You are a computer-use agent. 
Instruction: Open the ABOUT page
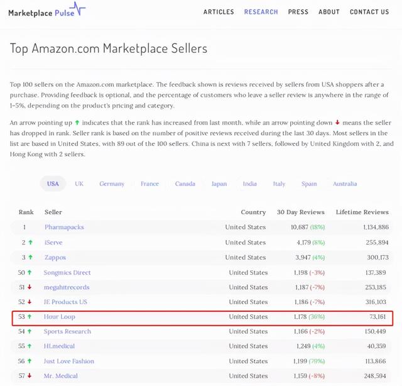point(329,12)
